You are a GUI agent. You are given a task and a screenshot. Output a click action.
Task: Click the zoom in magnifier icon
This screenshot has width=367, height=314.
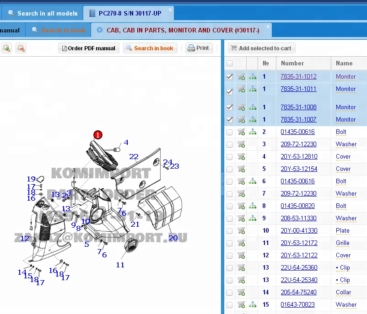pos(6,48)
